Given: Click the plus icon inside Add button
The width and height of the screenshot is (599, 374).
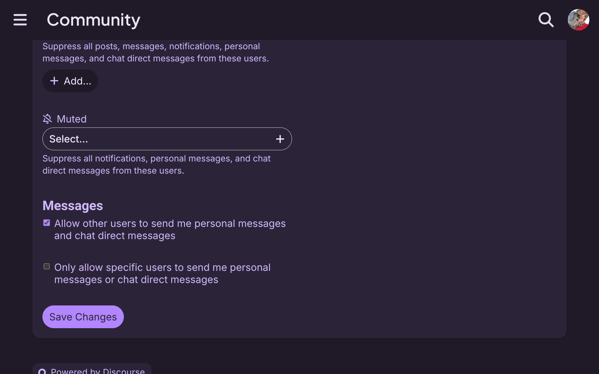Looking at the screenshot, I should (54, 81).
